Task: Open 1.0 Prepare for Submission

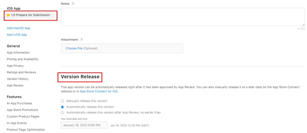Action: tap(30, 15)
